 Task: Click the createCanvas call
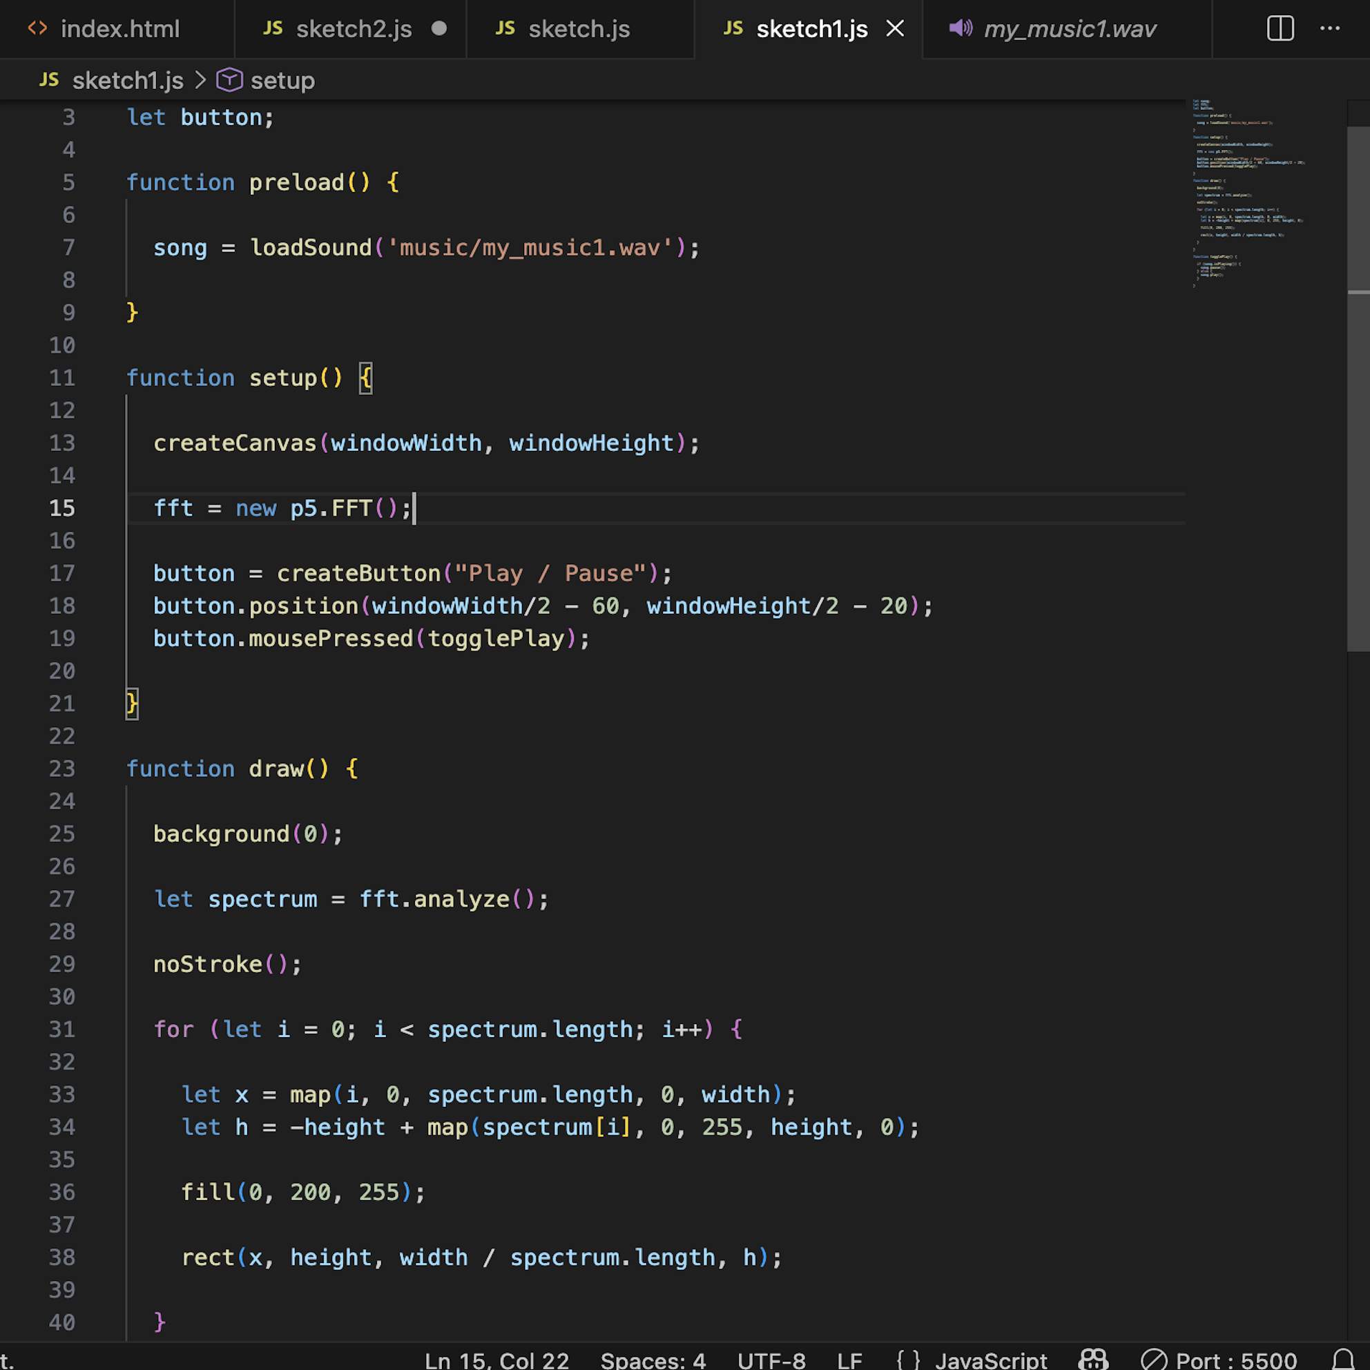[235, 443]
